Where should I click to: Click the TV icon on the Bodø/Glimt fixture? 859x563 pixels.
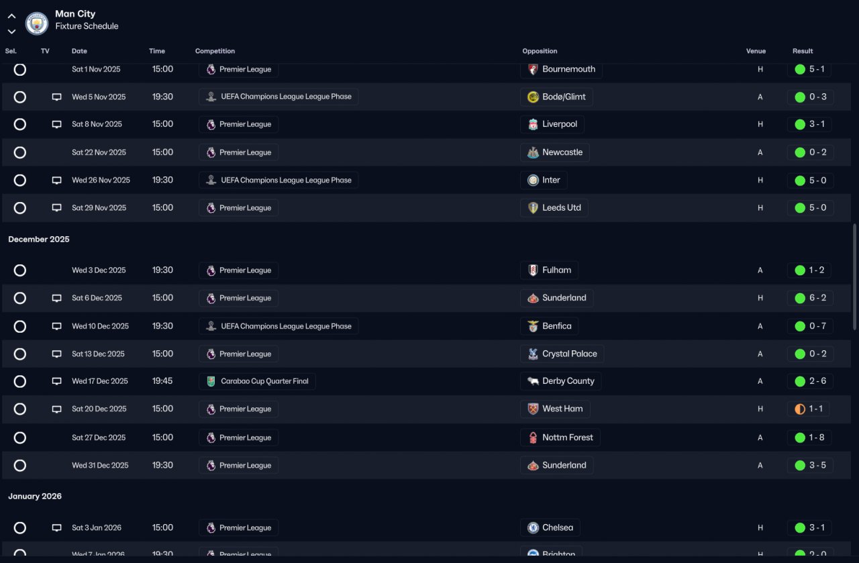pyautogui.click(x=57, y=97)
